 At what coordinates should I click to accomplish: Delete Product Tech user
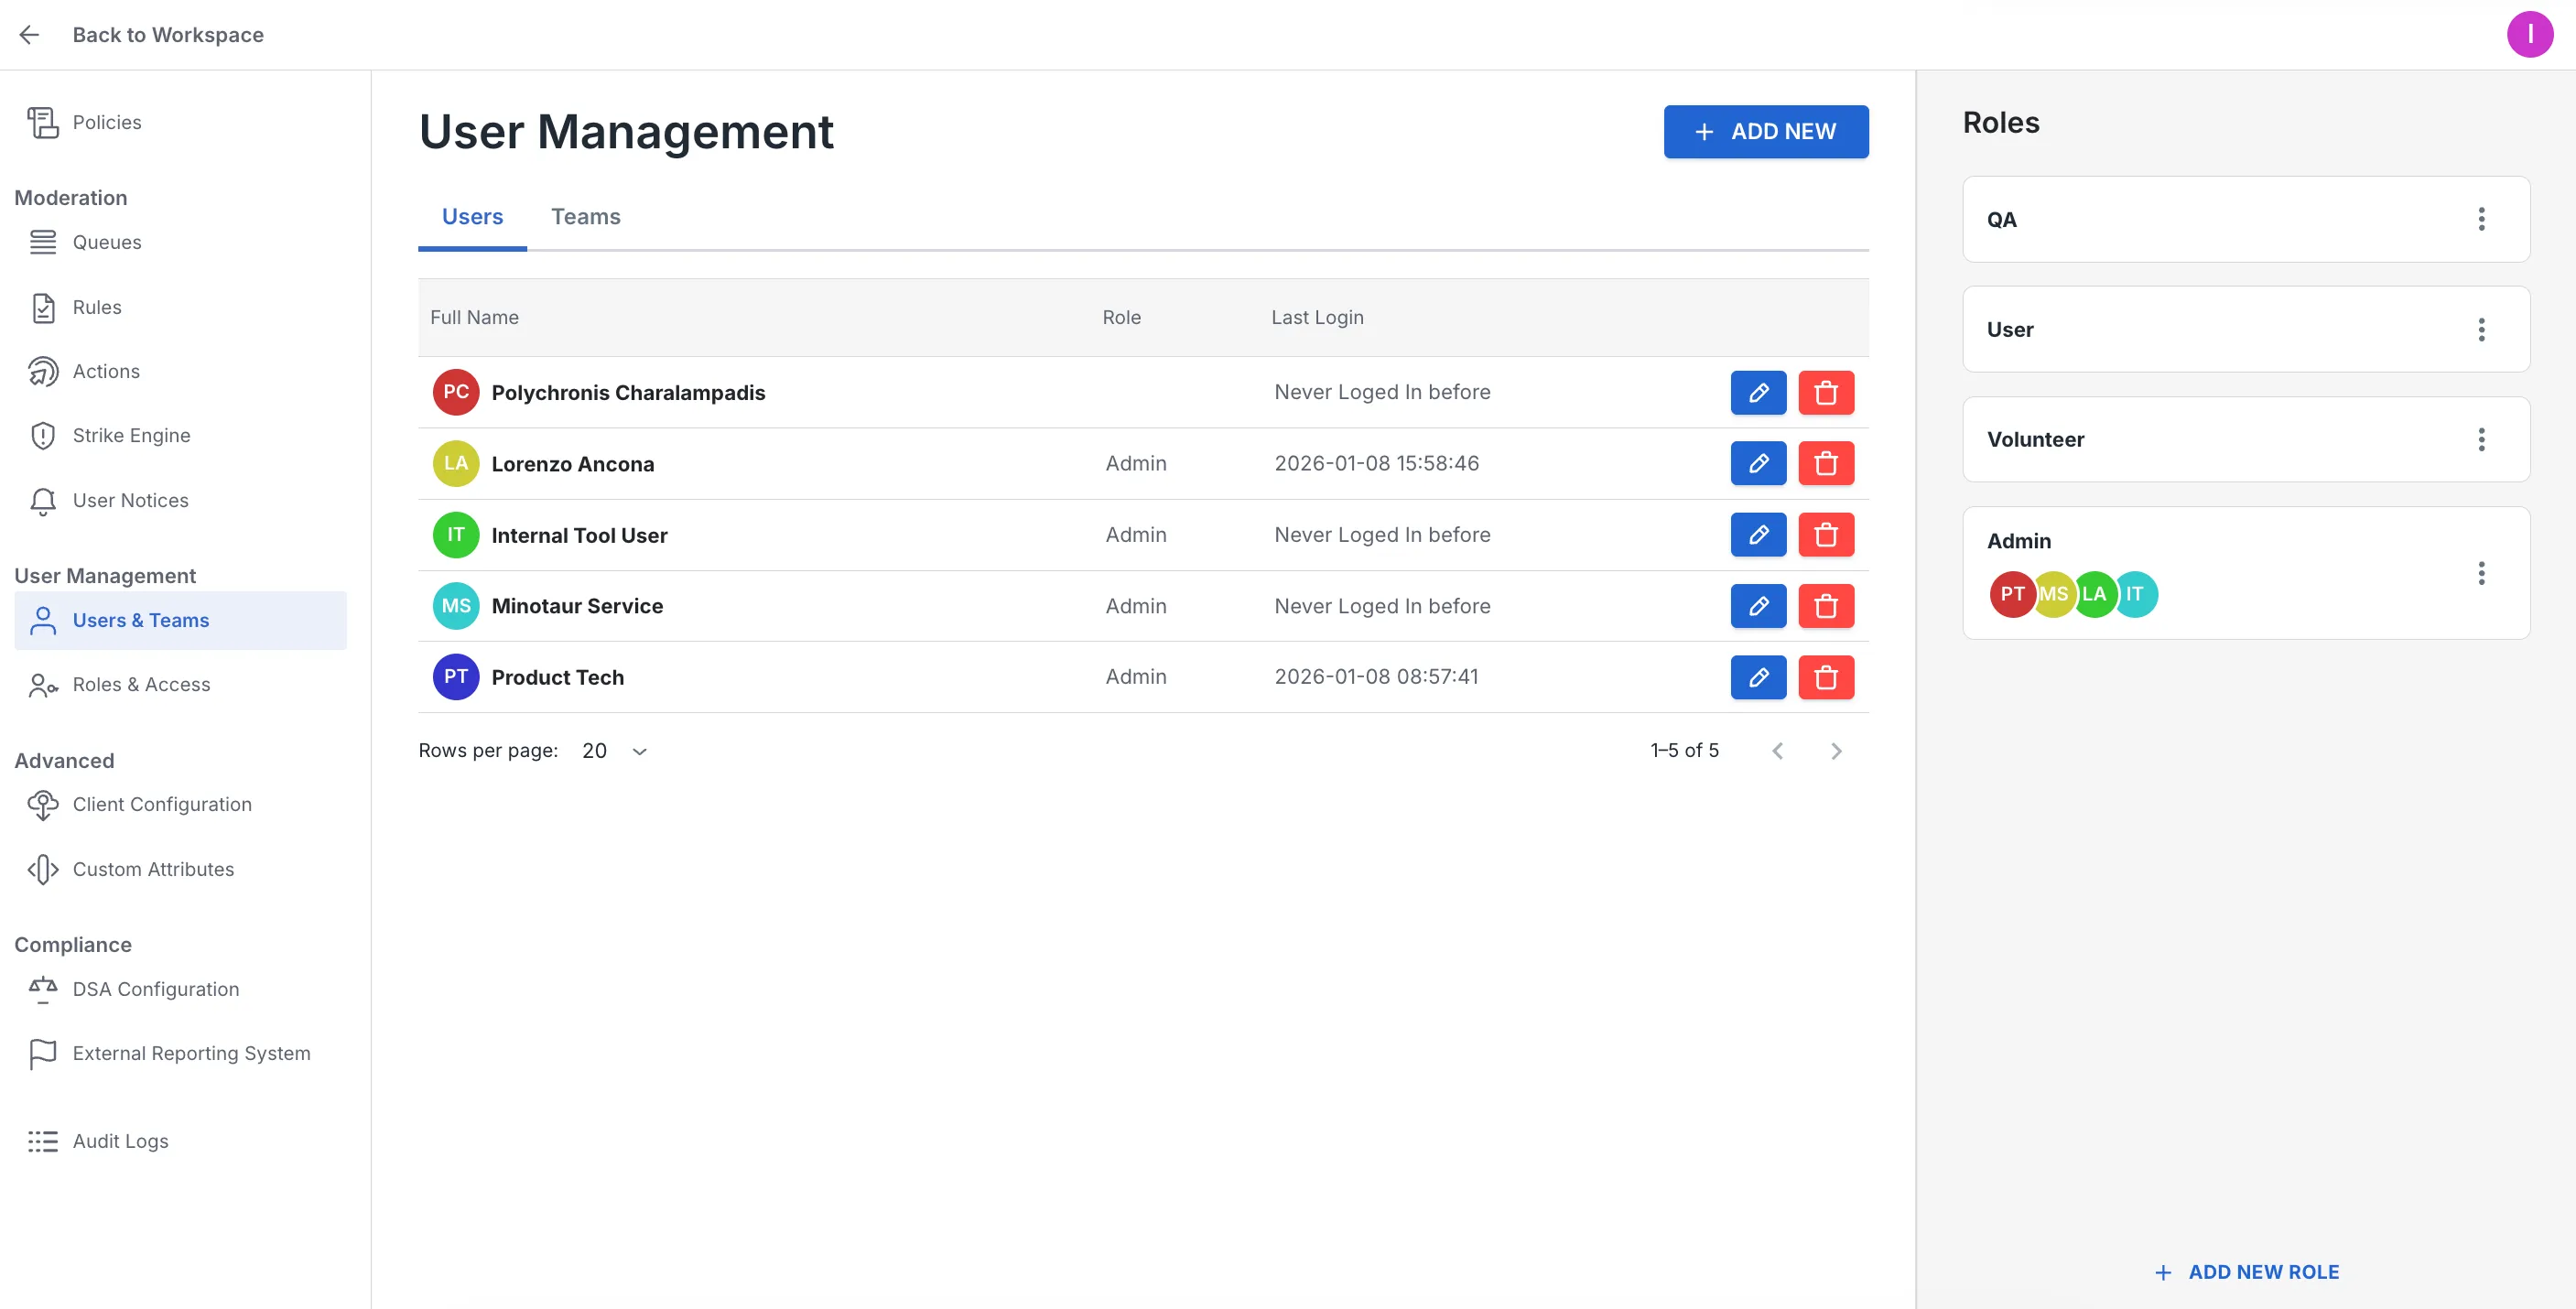(1826, 677)
